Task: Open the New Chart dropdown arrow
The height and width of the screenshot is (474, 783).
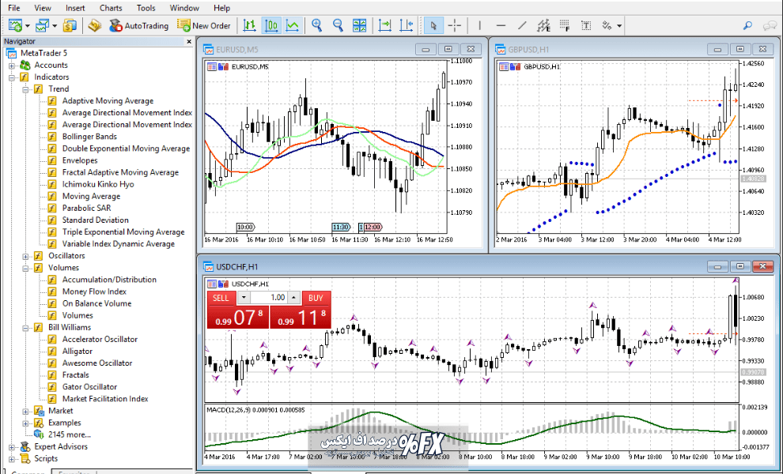Action: click(28, 26)
